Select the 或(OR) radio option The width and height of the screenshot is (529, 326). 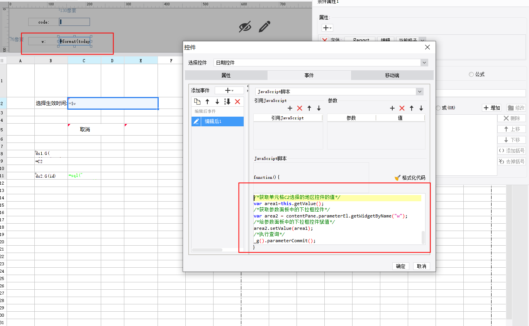438,108
